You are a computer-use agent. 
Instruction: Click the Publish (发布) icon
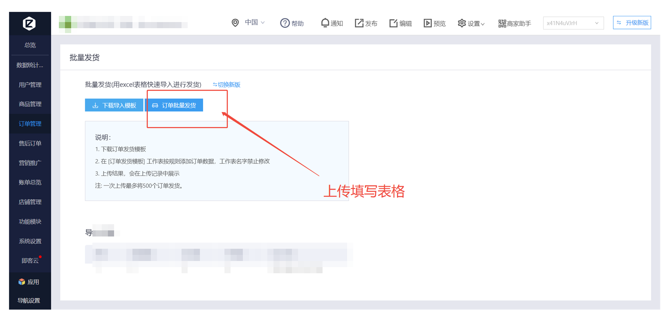point(359,23)
